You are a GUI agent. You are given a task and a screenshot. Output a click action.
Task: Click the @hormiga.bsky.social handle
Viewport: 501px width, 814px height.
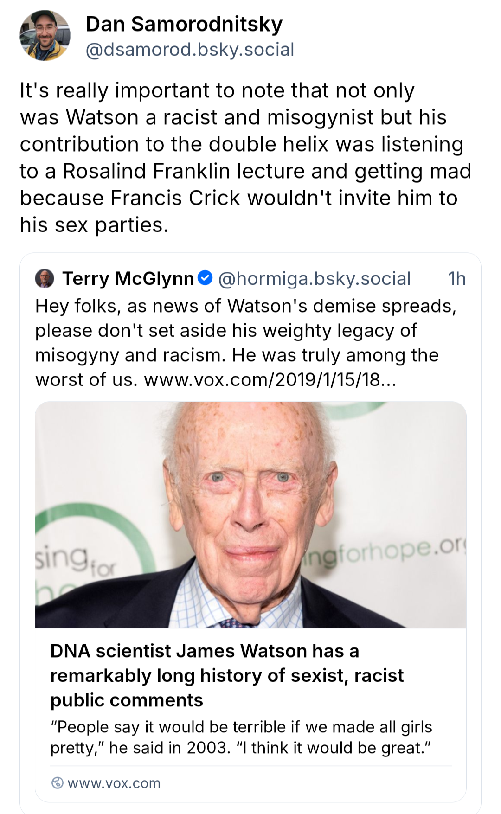click(314, 278)
